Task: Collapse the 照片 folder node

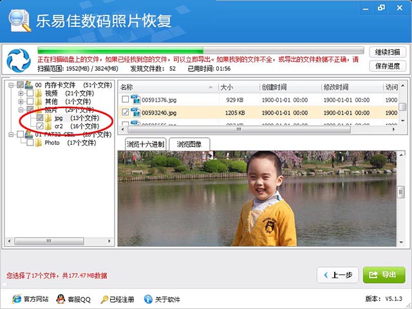Action: coord(21,109)
